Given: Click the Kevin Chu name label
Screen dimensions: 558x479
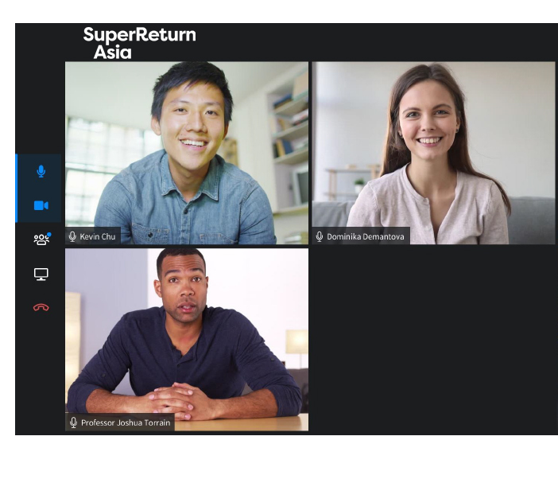Looking at the screenshot, I should click(98, 236).
